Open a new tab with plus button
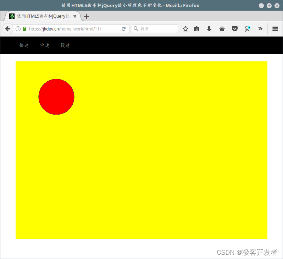Viewport: 283px width, 259px height. (87, 16)
